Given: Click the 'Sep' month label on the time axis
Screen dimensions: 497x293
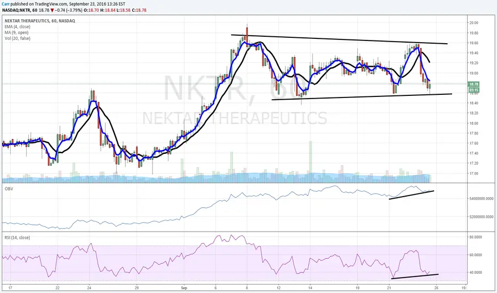Looking at the screenshot, I should tap(184, 288).
